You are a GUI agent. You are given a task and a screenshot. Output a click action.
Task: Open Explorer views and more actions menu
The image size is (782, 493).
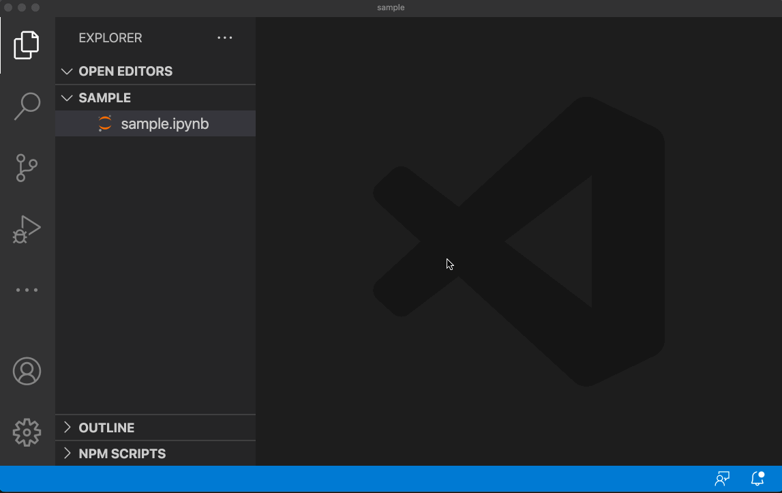pyautogui.click(x=225, y=38)
